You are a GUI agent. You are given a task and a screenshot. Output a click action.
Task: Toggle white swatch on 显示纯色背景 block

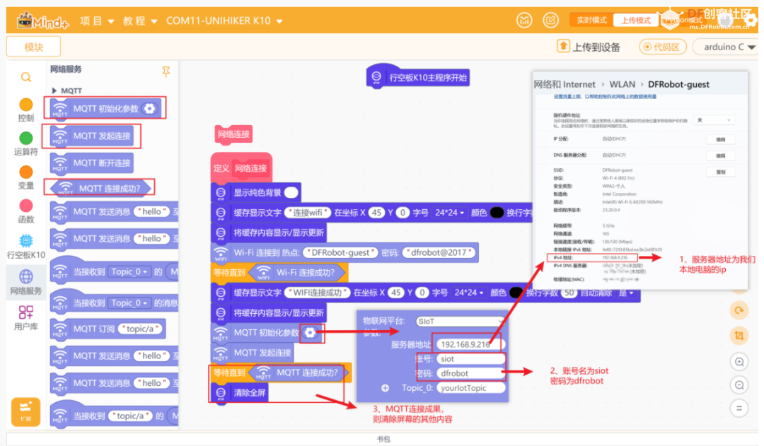click(291, 192)
